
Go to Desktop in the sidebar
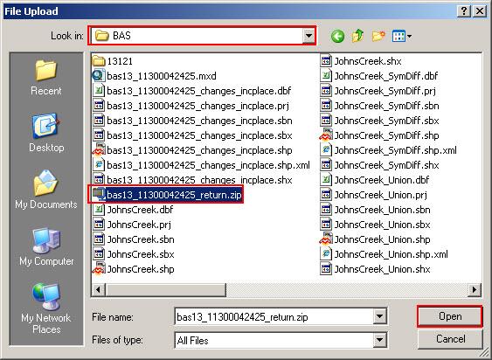[x=45, y=133]
